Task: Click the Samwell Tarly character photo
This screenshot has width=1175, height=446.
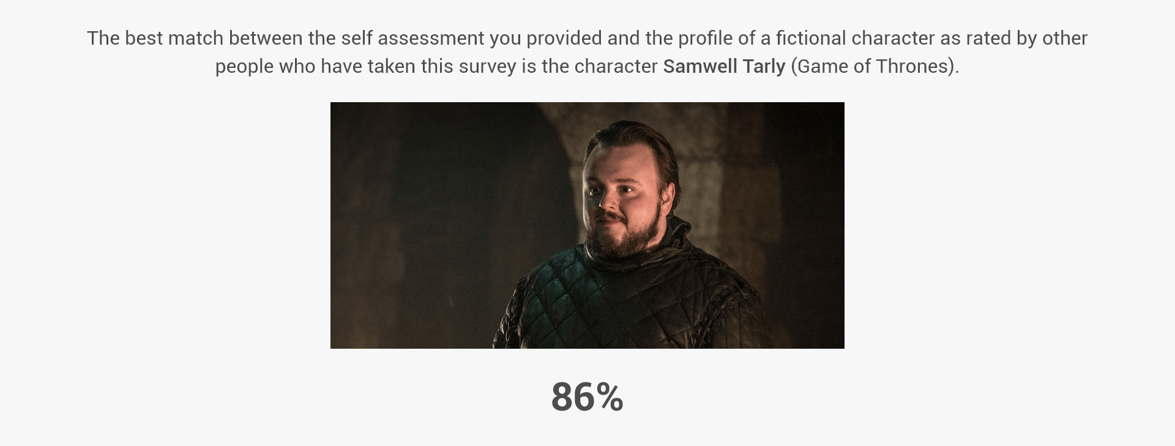Action: (x=587, y=225)
